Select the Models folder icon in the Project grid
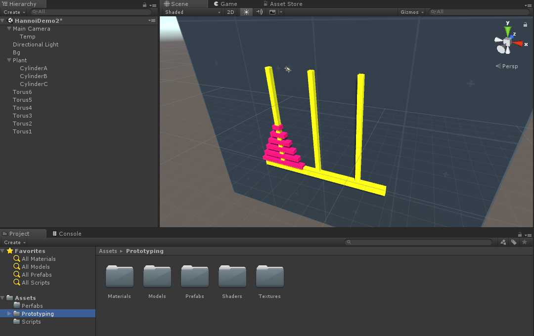This screenshot has width=534, height=336. pyautogui.click(x=157, y=276)
